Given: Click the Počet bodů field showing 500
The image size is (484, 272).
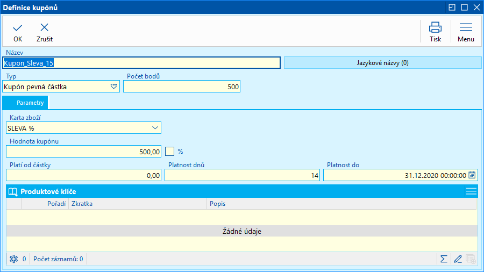Looking at the screenshot, I should (182, 87).
